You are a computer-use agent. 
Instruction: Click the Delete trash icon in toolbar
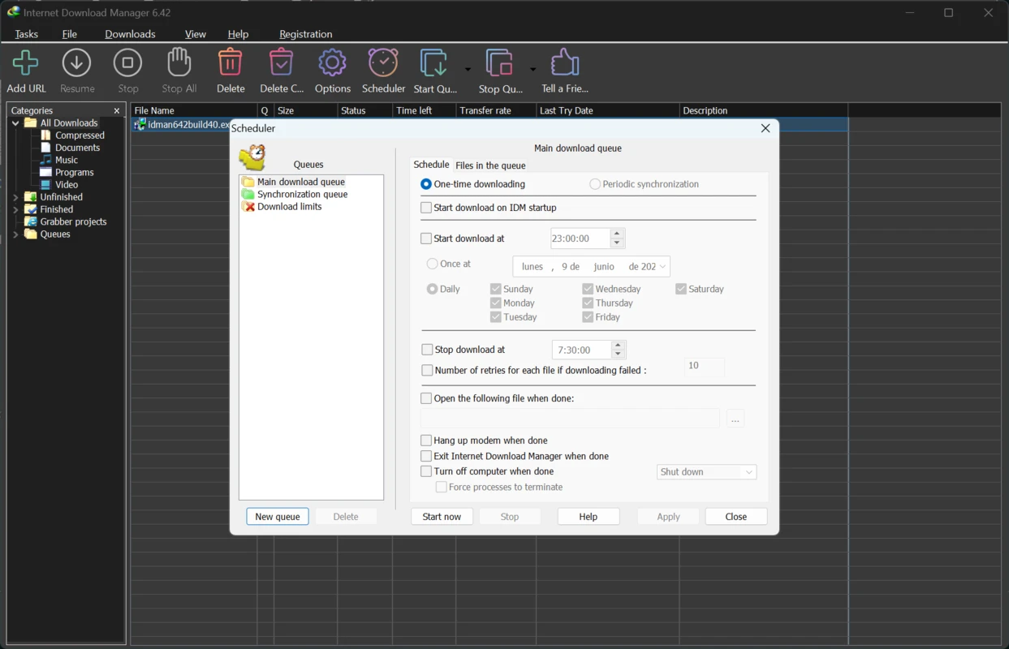(231, 62)
